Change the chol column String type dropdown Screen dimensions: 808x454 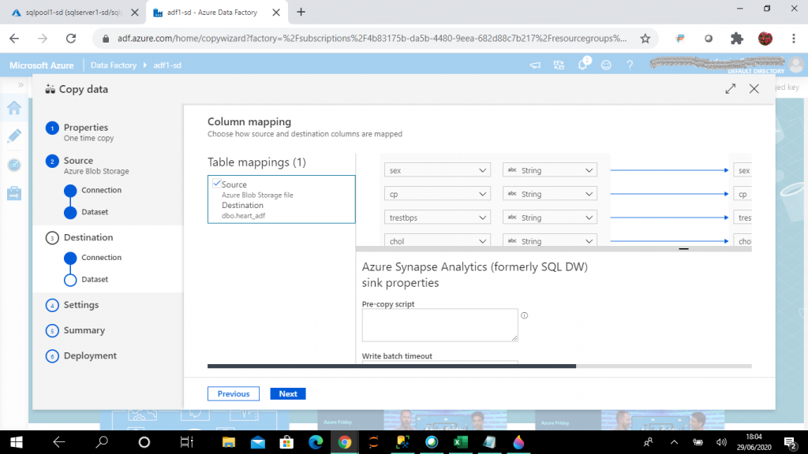pyautogui.click(x=550, y=240)
